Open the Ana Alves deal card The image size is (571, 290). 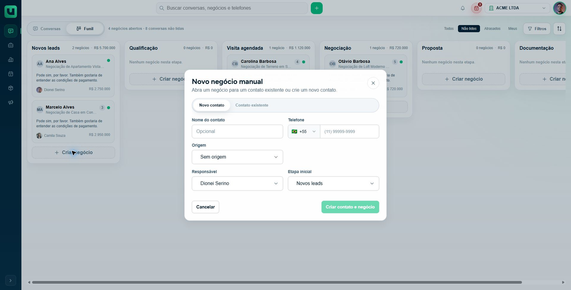point(73,76)
